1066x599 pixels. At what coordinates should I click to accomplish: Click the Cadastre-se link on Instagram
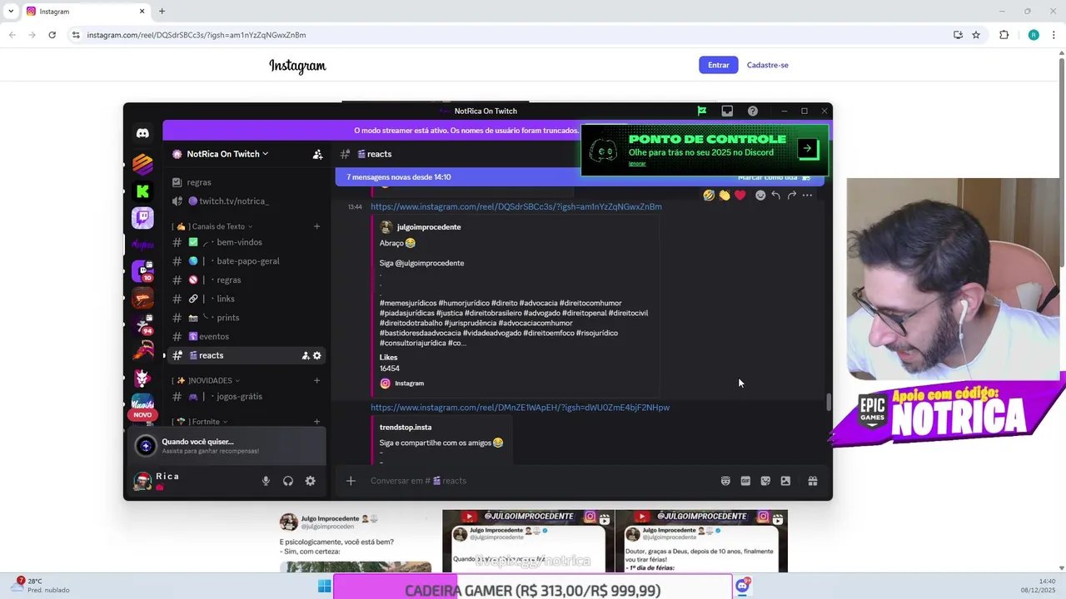[768, 65]
